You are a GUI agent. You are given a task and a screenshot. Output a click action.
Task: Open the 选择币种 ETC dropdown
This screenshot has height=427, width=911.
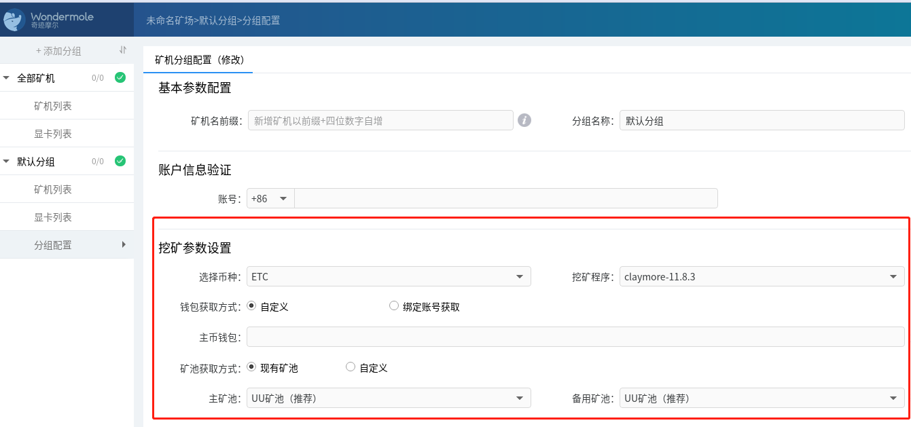pos(389,276)
